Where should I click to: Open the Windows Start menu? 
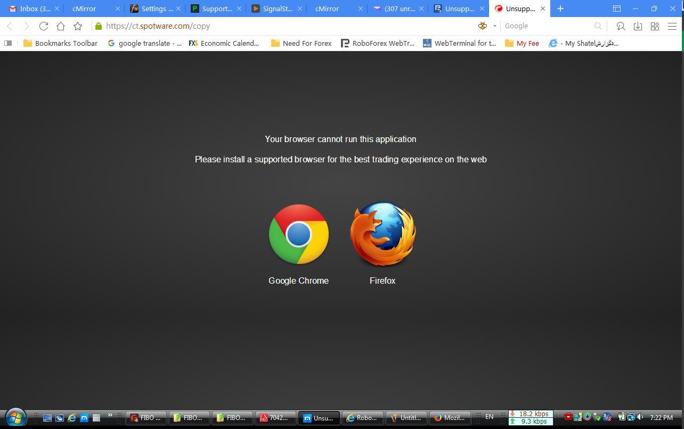pos(15,418)
